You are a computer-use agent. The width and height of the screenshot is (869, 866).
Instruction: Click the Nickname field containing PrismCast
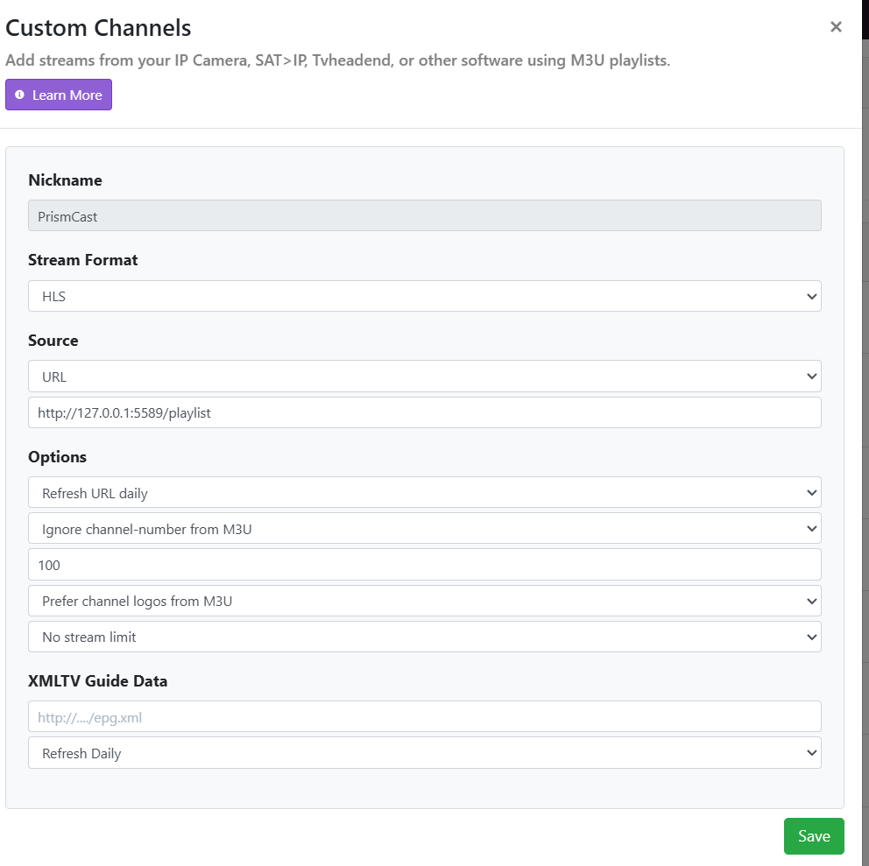424,216
